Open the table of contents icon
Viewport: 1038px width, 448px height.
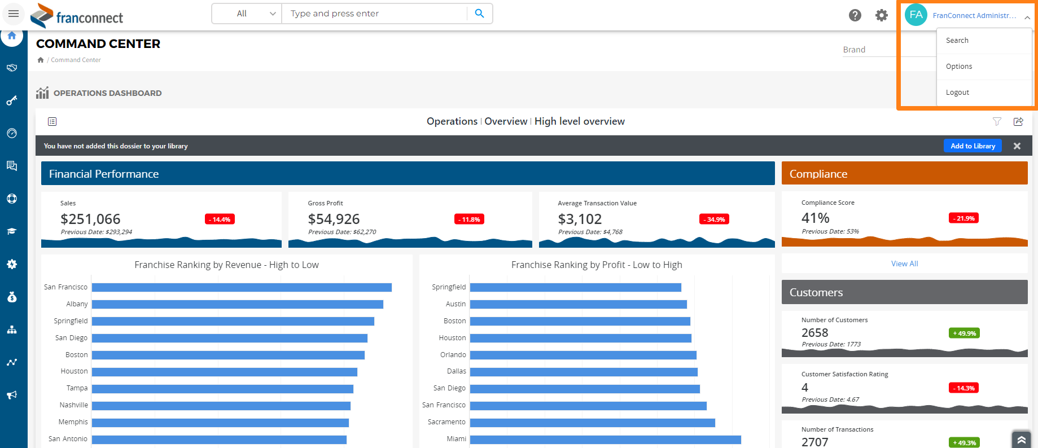(x=52, y=121)
